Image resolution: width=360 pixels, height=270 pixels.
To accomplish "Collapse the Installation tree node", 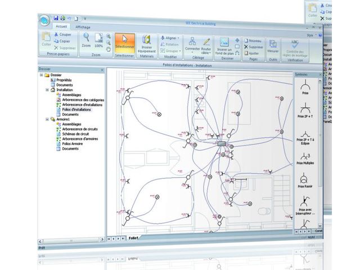I will tap(46, 89).
